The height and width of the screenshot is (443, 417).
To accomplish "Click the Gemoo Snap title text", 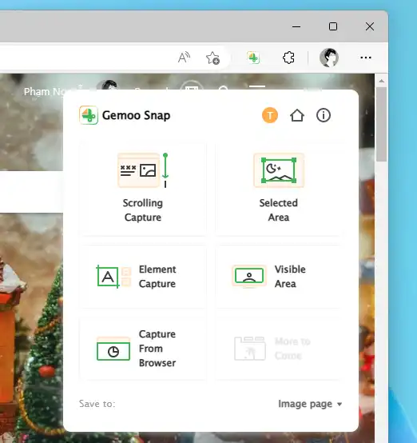I will 136,115.
